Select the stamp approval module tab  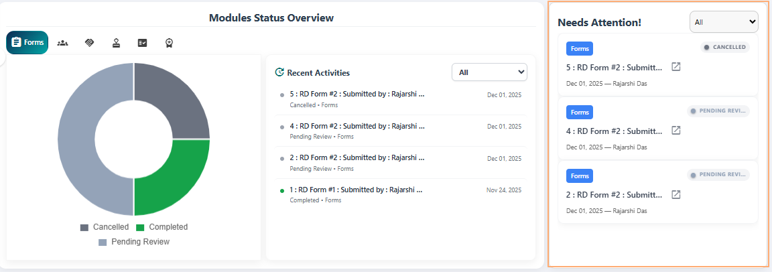(116, 43)
